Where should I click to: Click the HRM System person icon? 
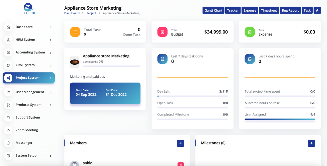tap(8, 40)
